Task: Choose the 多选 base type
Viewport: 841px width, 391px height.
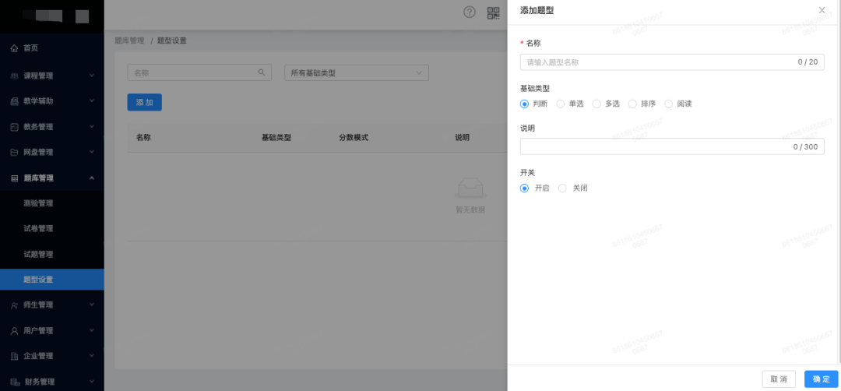Action: (x=596, y=104)
